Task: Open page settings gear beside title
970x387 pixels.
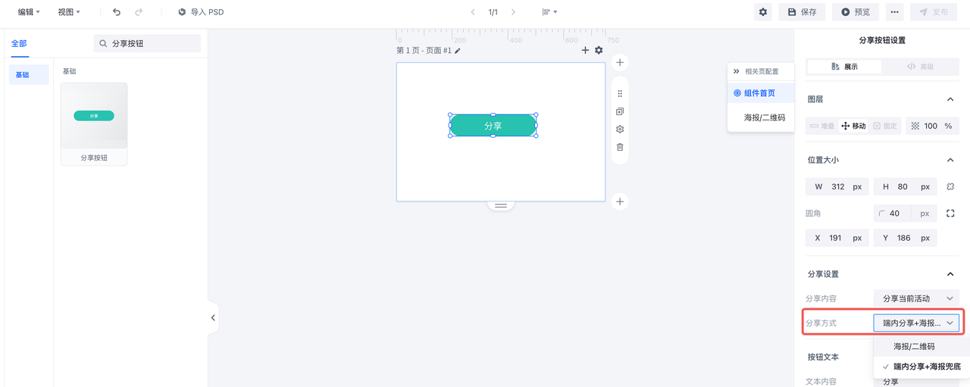Action: coord(599,50)
